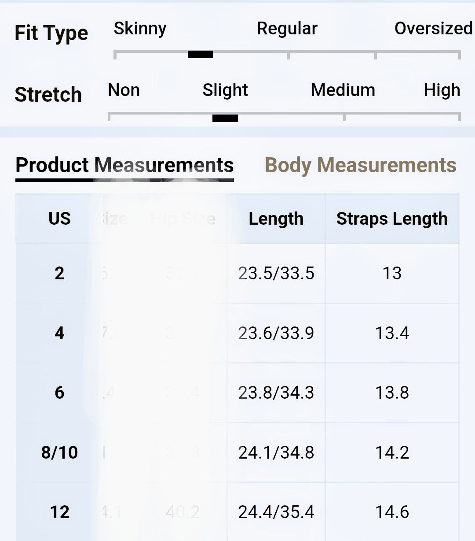Click the Slight stretch label
The image size is (475, 541).
click(225, 90)
